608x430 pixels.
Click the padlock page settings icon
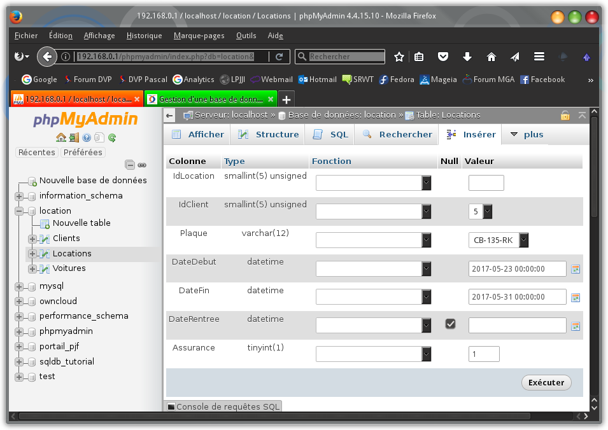[x=565, y=115]
